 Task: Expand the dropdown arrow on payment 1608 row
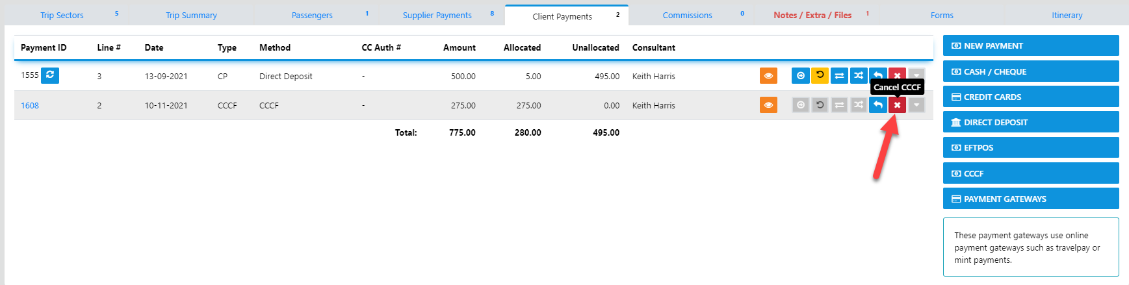(x=916, y=105)
